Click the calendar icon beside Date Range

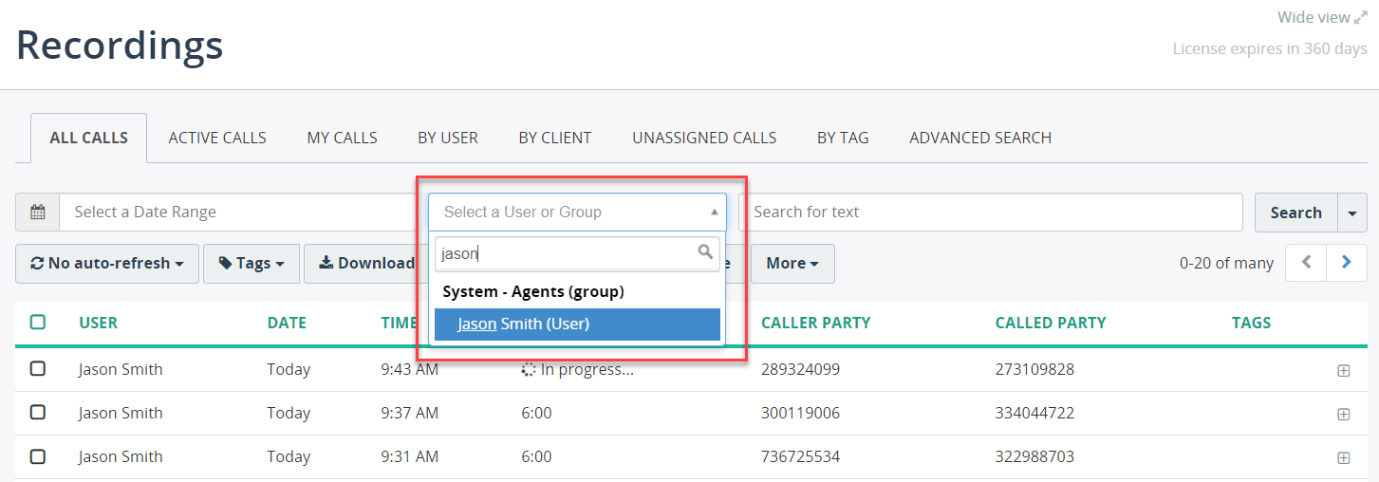click(38, 213)
